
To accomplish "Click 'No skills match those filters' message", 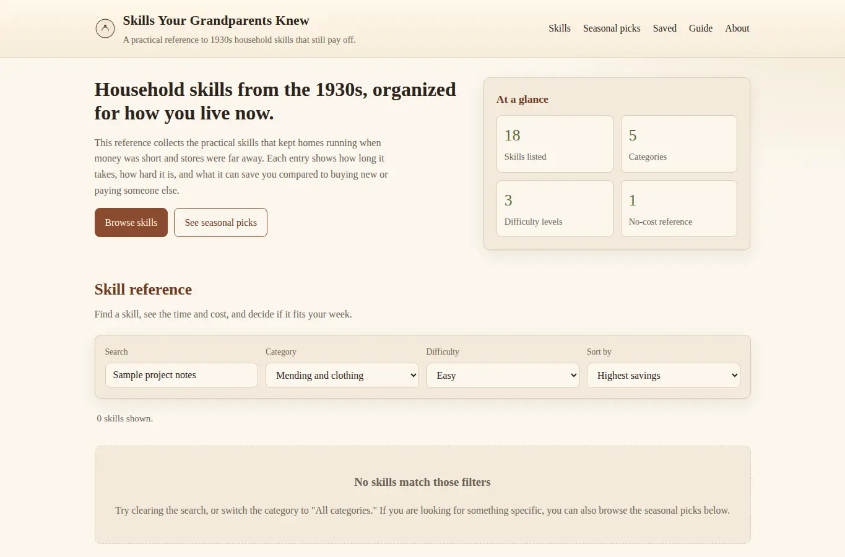I will [x=422, y=482].
